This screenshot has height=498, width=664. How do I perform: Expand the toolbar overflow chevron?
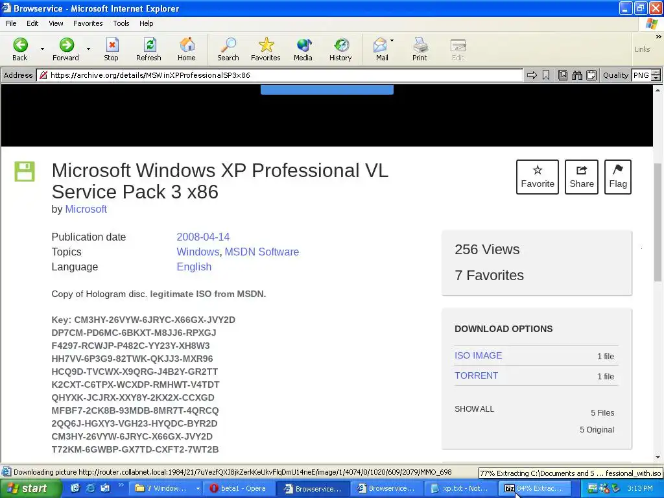659,37
